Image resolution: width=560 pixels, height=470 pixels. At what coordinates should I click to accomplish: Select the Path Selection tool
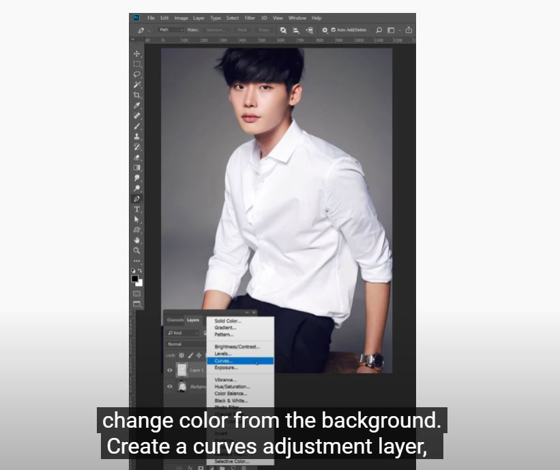coord(137,220)
